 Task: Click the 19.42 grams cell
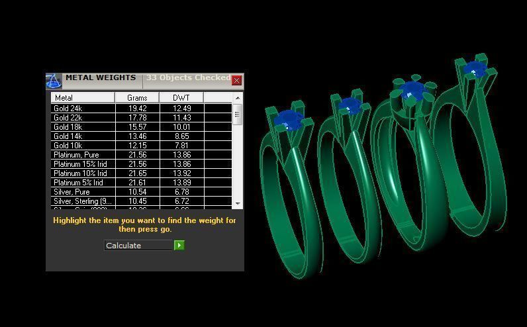pyautogui.click(x=138, y=108)
